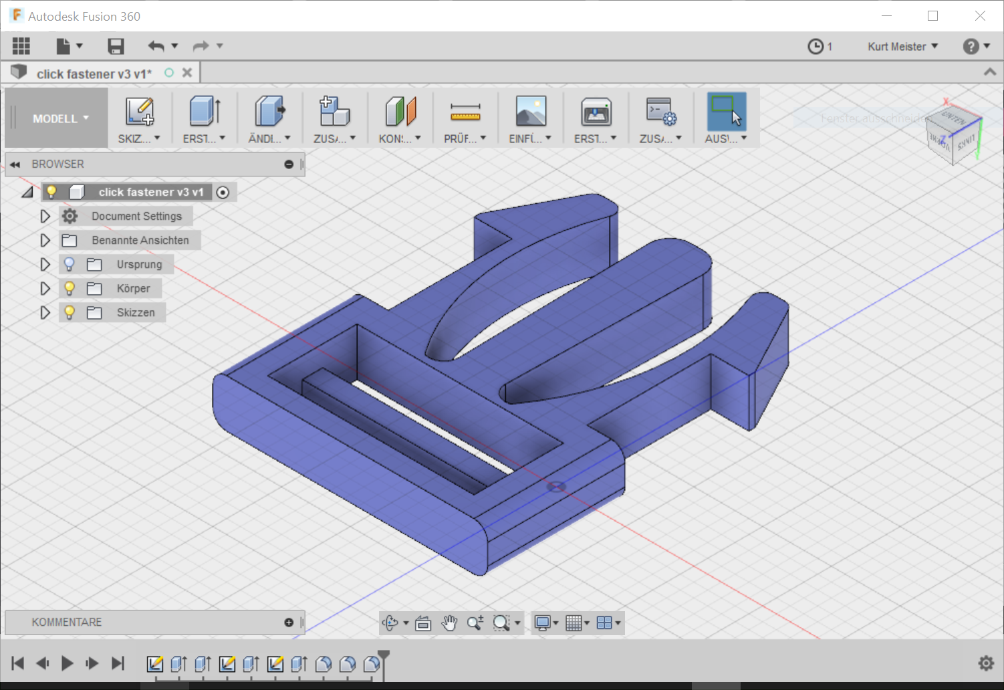The width and height of the screenshot is (1004, 690).
Task: Collapse the BROWSER panel double arrows
Action: tap(15, 164)
